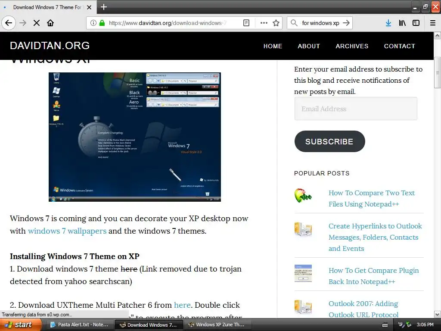Open the CONTACT page
Image resolution: width=441 pixels, height=331 pixels.
pyautogui.click(x=400, y=46)
